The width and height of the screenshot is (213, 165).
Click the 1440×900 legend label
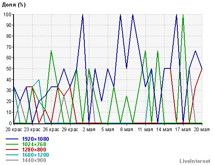coord(34,160)
